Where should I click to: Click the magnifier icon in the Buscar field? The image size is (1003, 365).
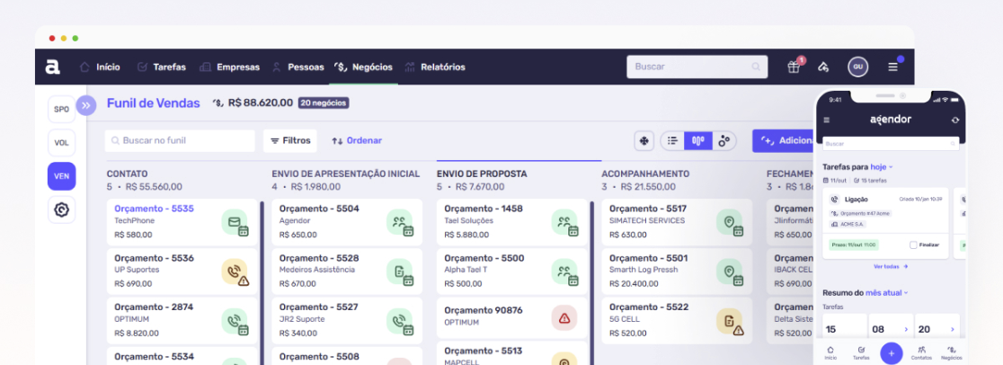[x=756, y=67]
